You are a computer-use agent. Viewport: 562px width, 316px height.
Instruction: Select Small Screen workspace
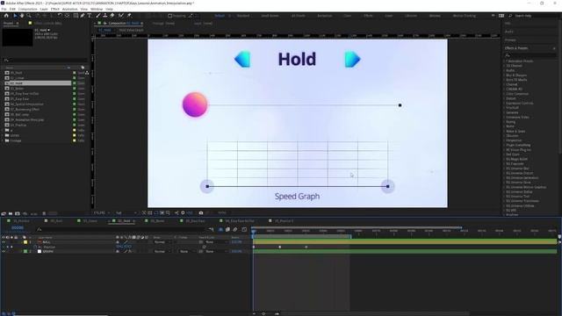tap(270, 16)
